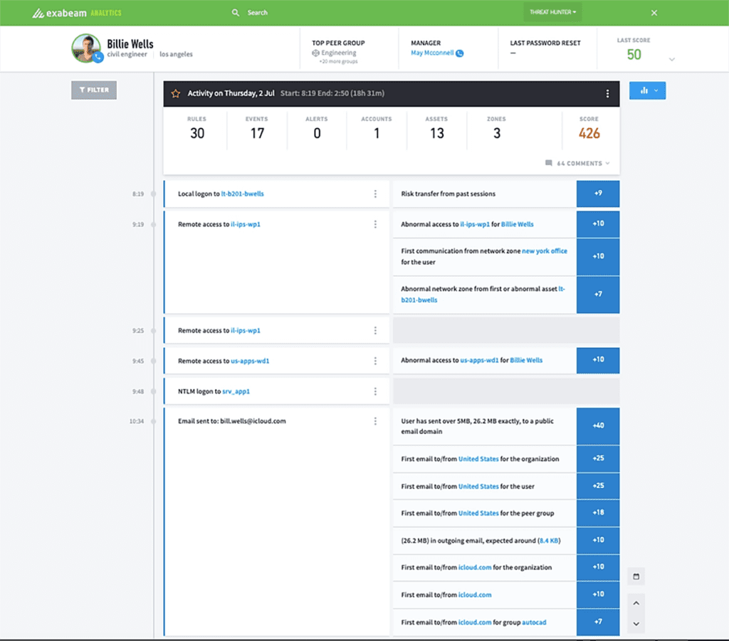Open the calendar date picker icon
Image resolution: width=729 pixels, height=641 pixels.
636,576
